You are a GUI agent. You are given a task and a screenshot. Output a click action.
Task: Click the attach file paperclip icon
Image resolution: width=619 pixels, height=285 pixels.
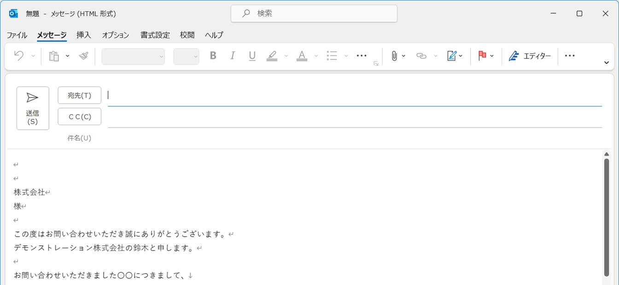394,56
